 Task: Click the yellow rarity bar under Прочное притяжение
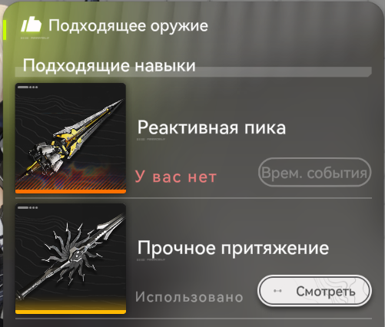(71, 312)
